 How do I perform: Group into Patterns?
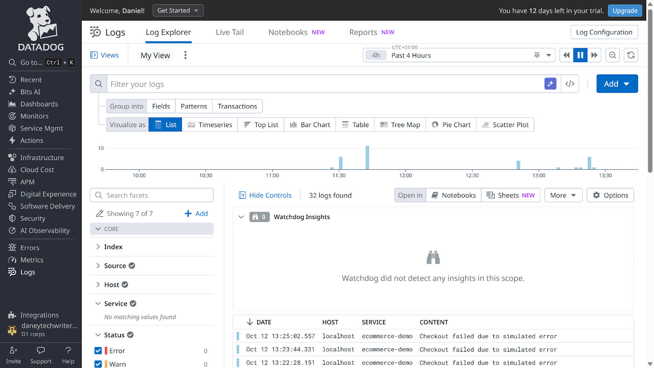(x=194, y=106)
